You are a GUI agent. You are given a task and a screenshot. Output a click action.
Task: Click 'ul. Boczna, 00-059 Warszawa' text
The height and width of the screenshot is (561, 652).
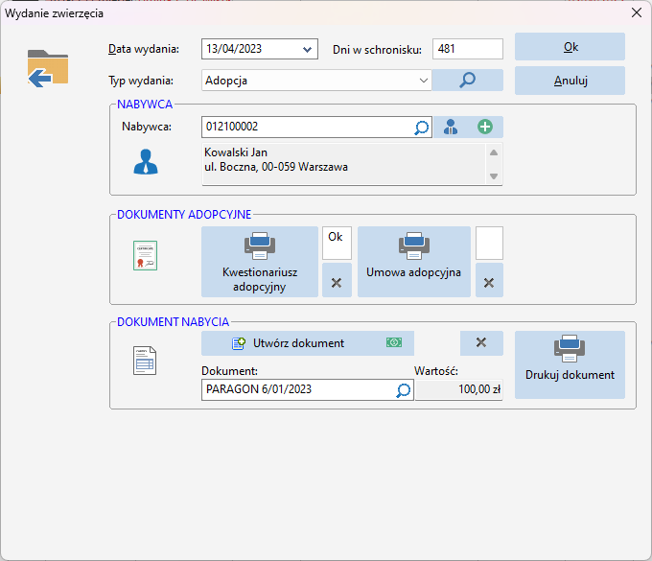pyautogui.click(x=276, y=167)
